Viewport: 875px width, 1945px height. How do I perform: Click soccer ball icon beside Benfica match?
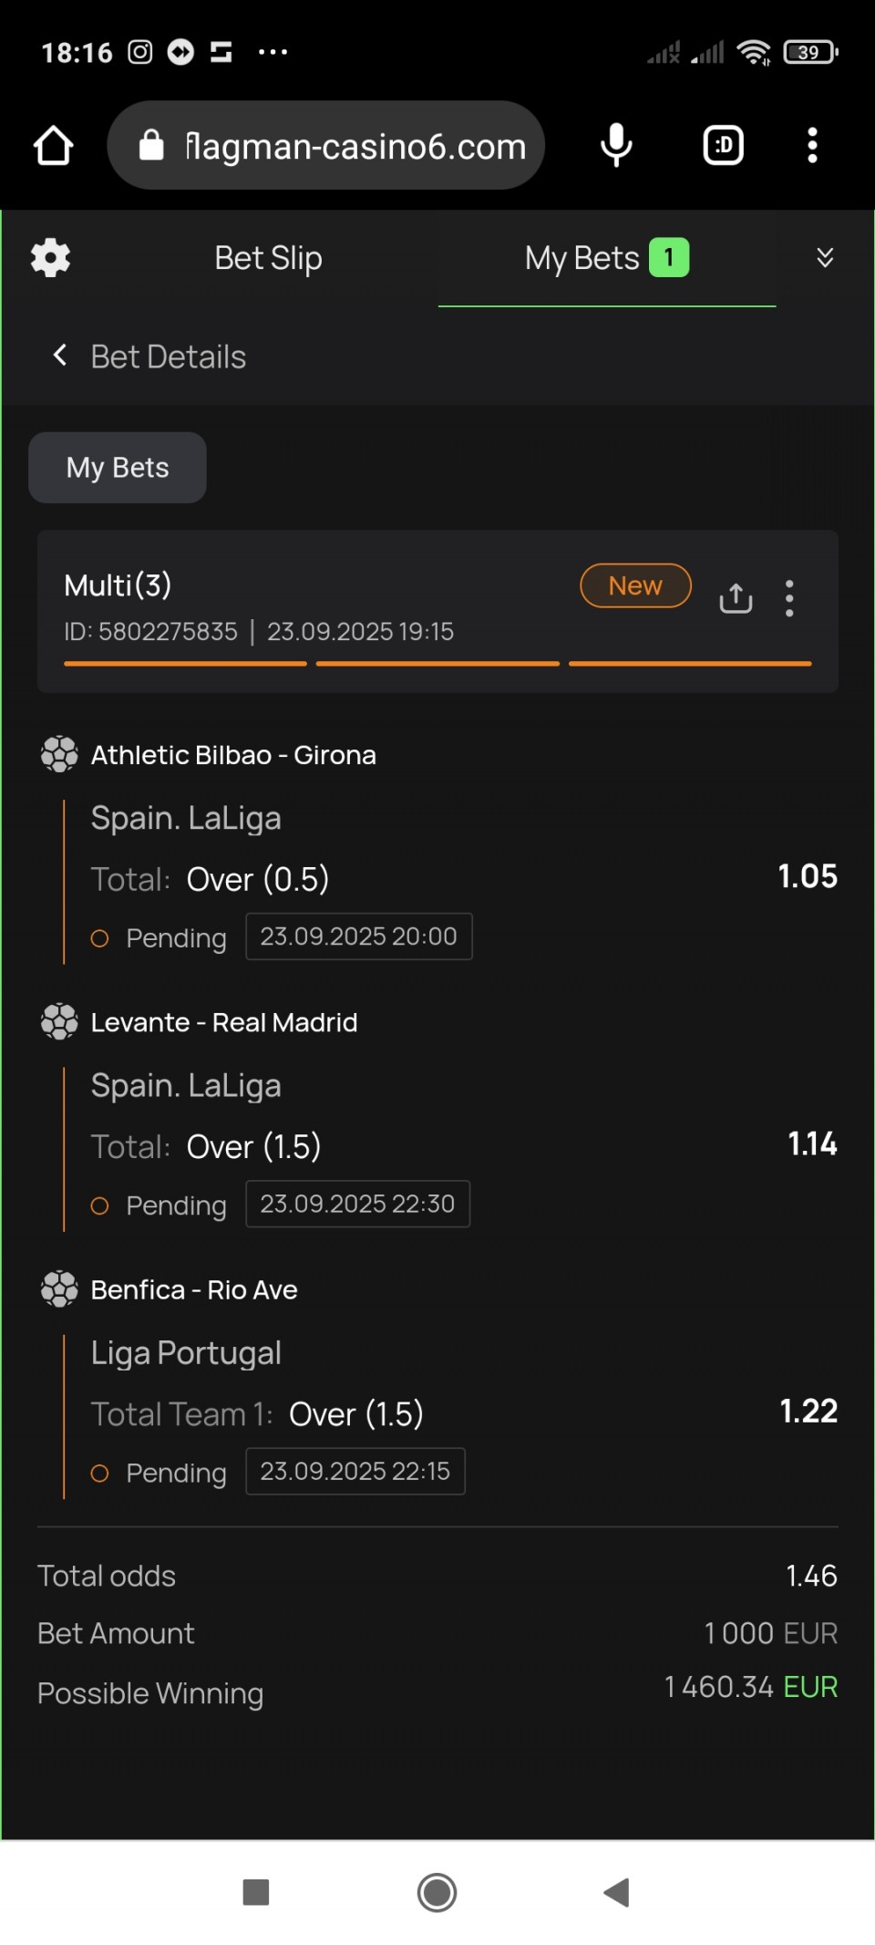point(59,1289)
